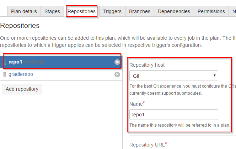Click the partially visible tab after Permissions

[x=232, y=11]
